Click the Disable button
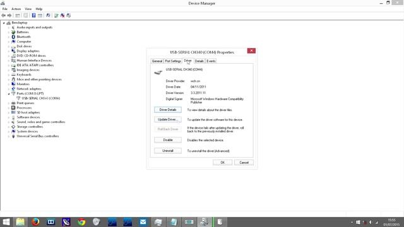The width and height of the screenshot is (404, 227). click(x=168, y=140)
